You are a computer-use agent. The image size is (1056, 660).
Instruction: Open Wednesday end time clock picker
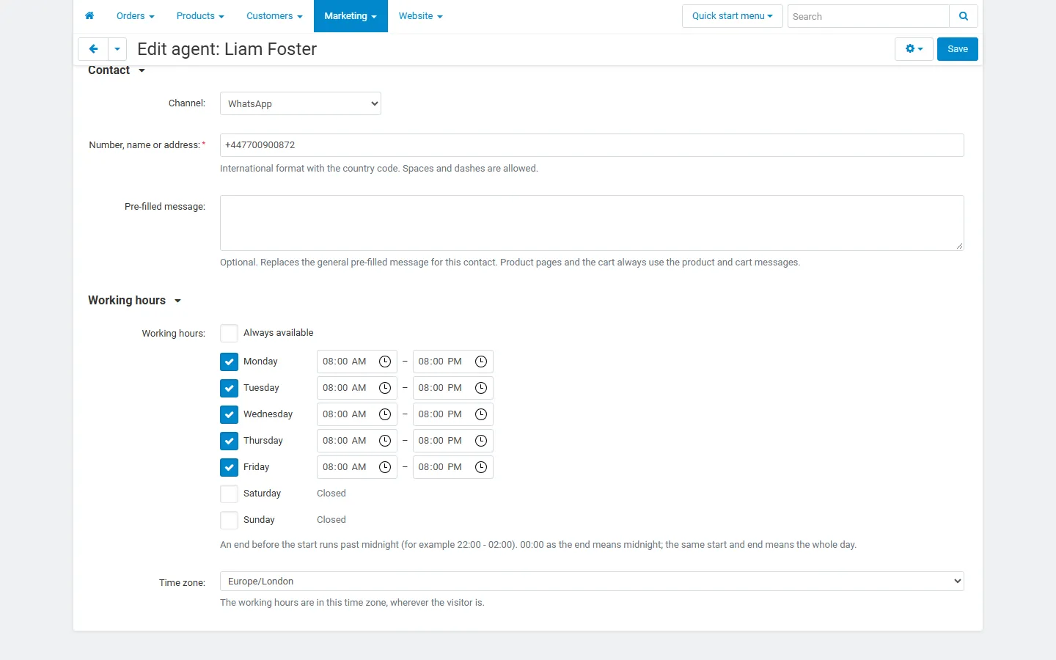[481, 414]
